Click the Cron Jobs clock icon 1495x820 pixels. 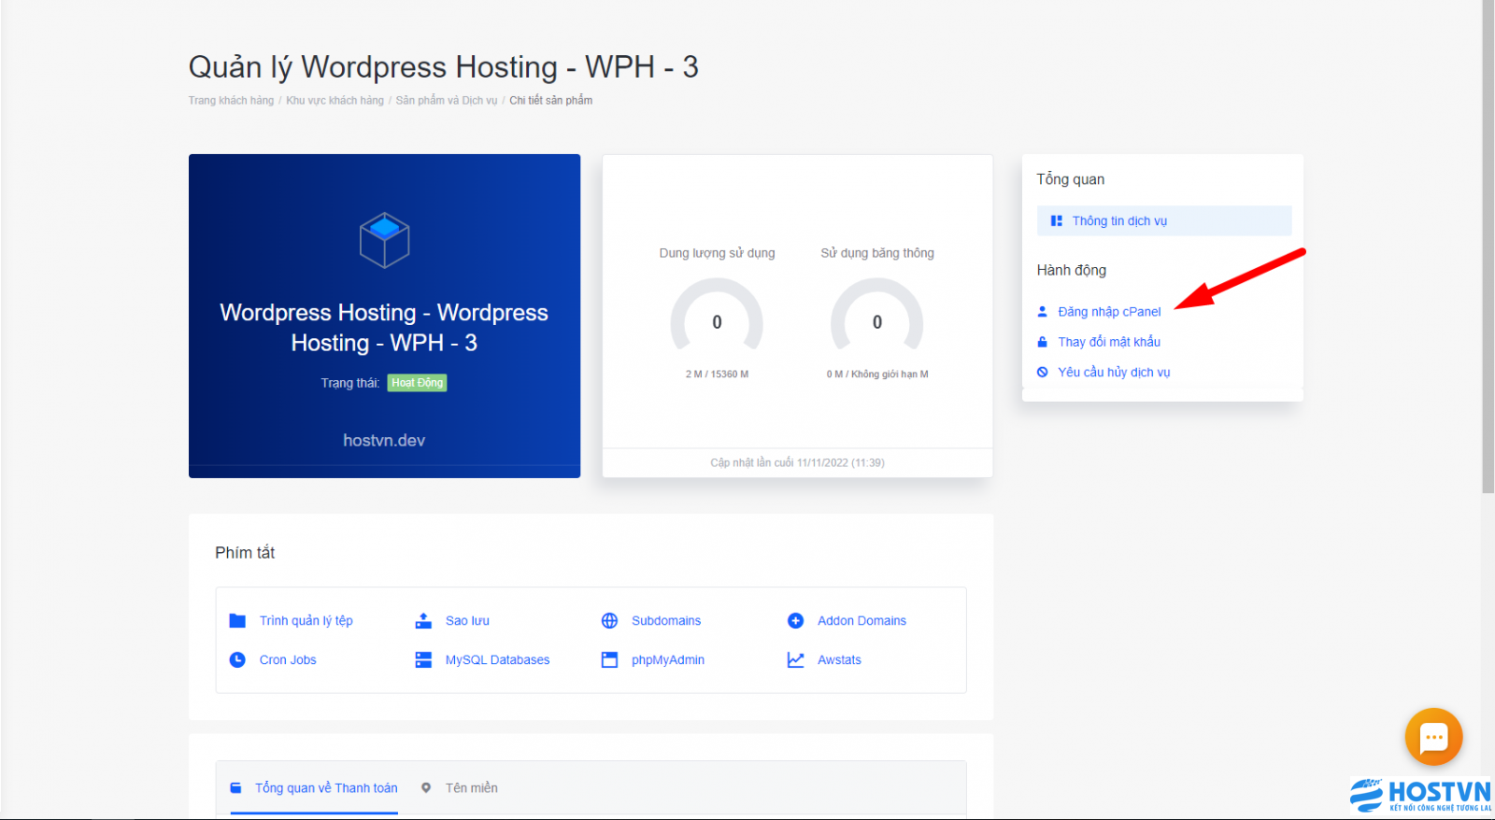[237, 659]
